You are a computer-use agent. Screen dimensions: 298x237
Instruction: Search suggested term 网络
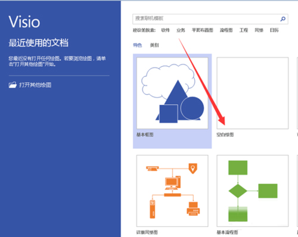(259, 30)
